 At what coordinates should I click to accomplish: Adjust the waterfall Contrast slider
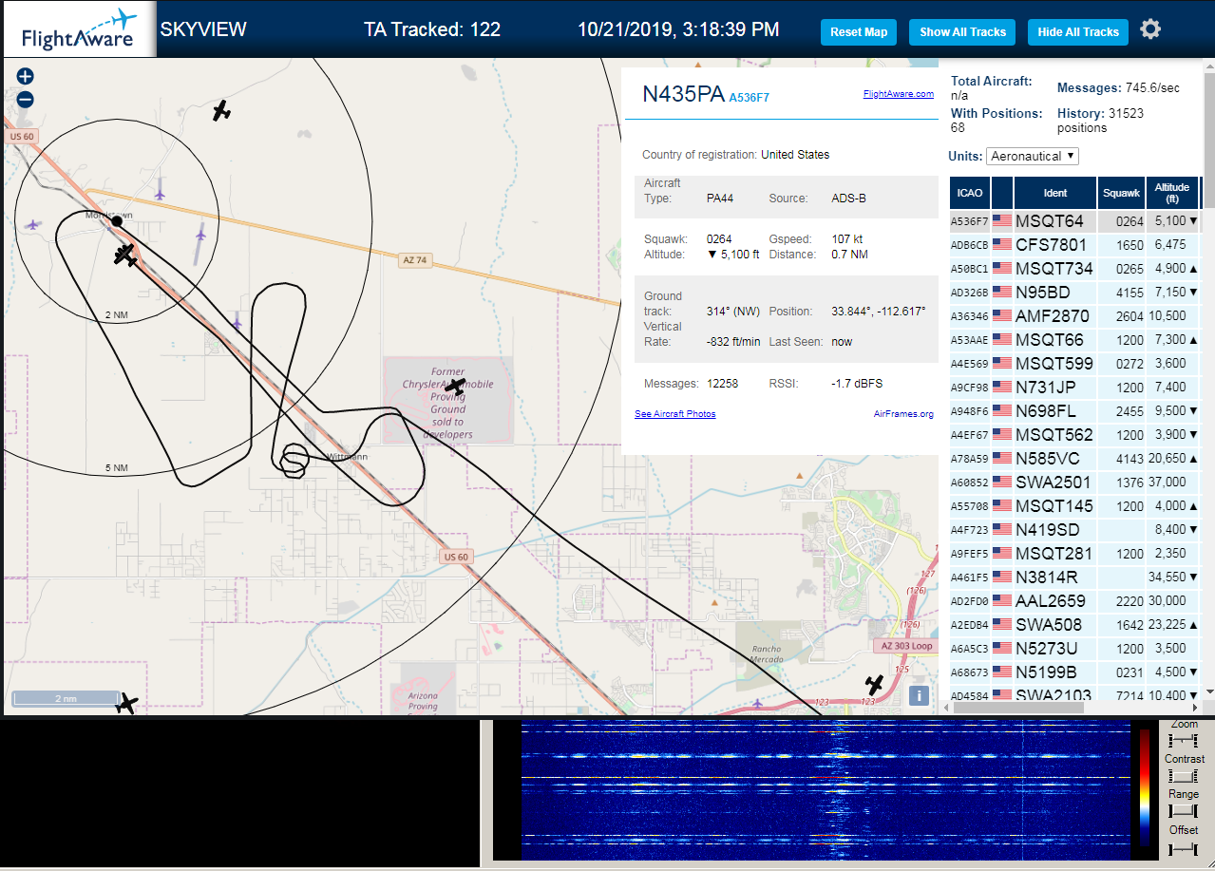pyautogui.click(x=1184, y=775)
